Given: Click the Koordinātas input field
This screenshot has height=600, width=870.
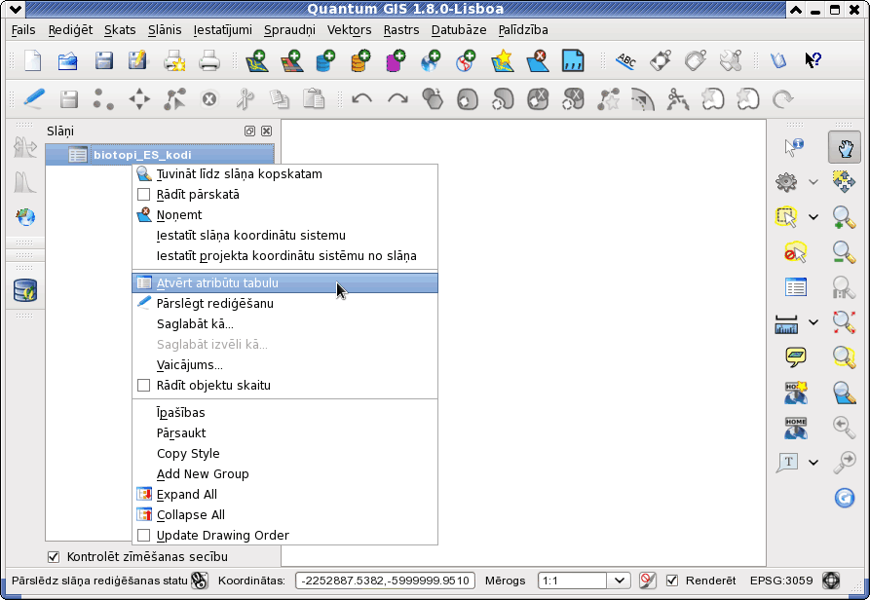Looking at the screenshot, I should pos(385,581).
